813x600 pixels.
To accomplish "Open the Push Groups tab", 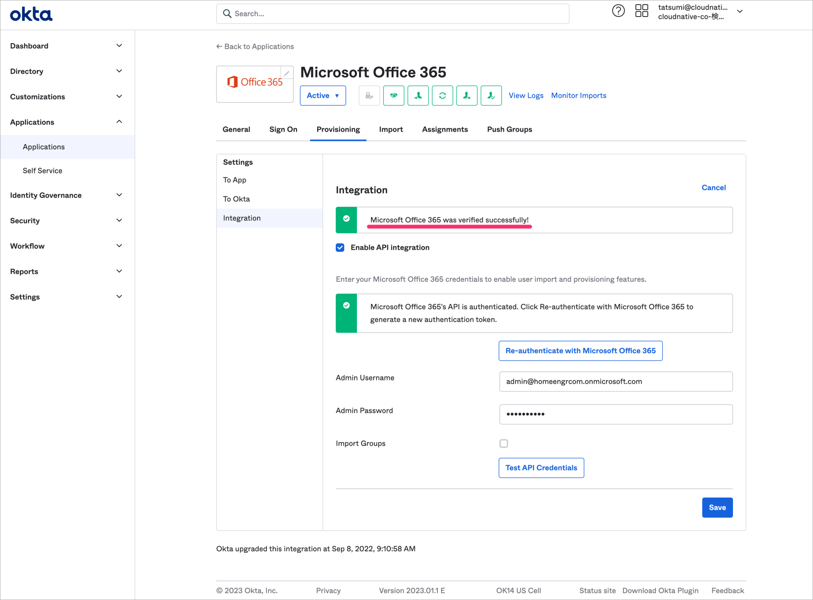I will coord(509,129).
